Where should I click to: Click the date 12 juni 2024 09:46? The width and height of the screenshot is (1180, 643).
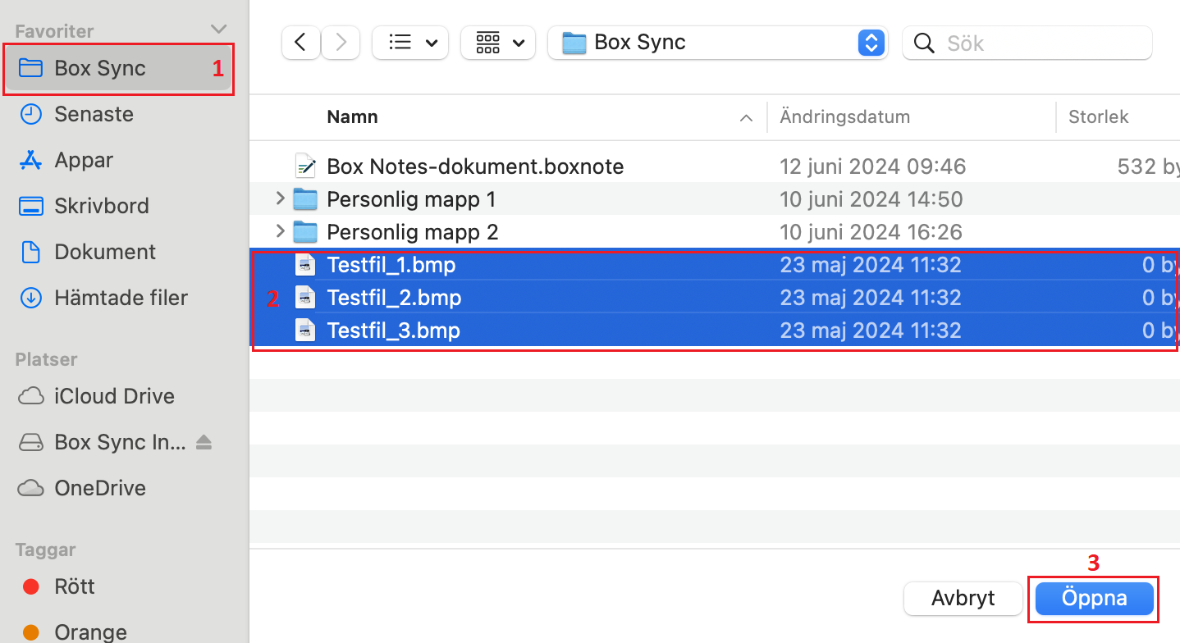873,166
